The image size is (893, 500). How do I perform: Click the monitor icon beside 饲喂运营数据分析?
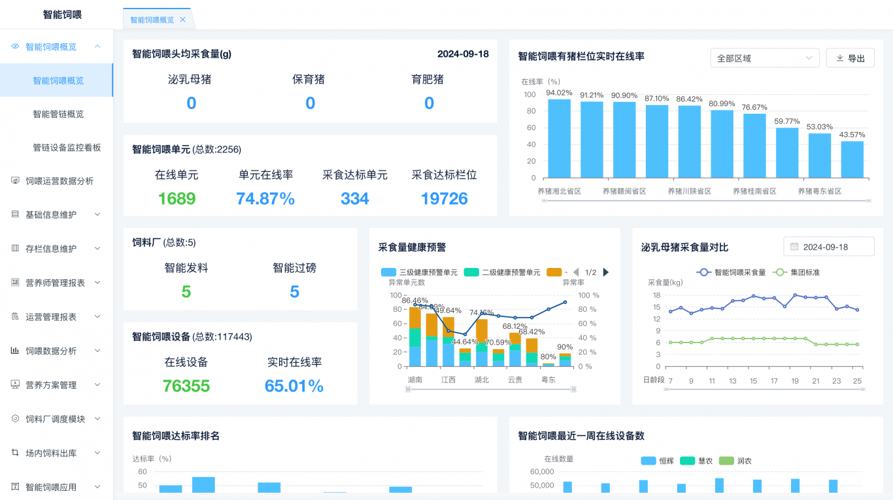pos(15,180)
